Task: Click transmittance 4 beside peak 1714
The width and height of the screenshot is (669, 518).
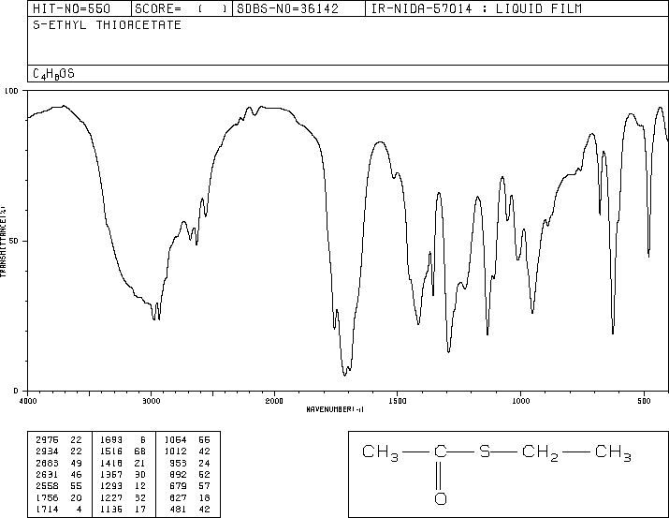Action: (79, 509)
